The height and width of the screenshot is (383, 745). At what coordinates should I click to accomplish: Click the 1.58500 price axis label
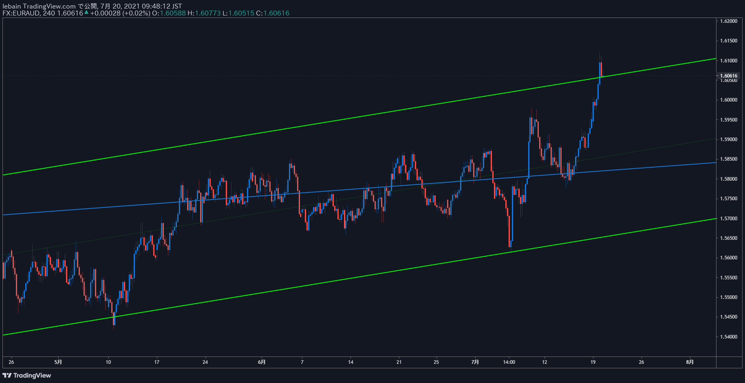click(729, 159)
